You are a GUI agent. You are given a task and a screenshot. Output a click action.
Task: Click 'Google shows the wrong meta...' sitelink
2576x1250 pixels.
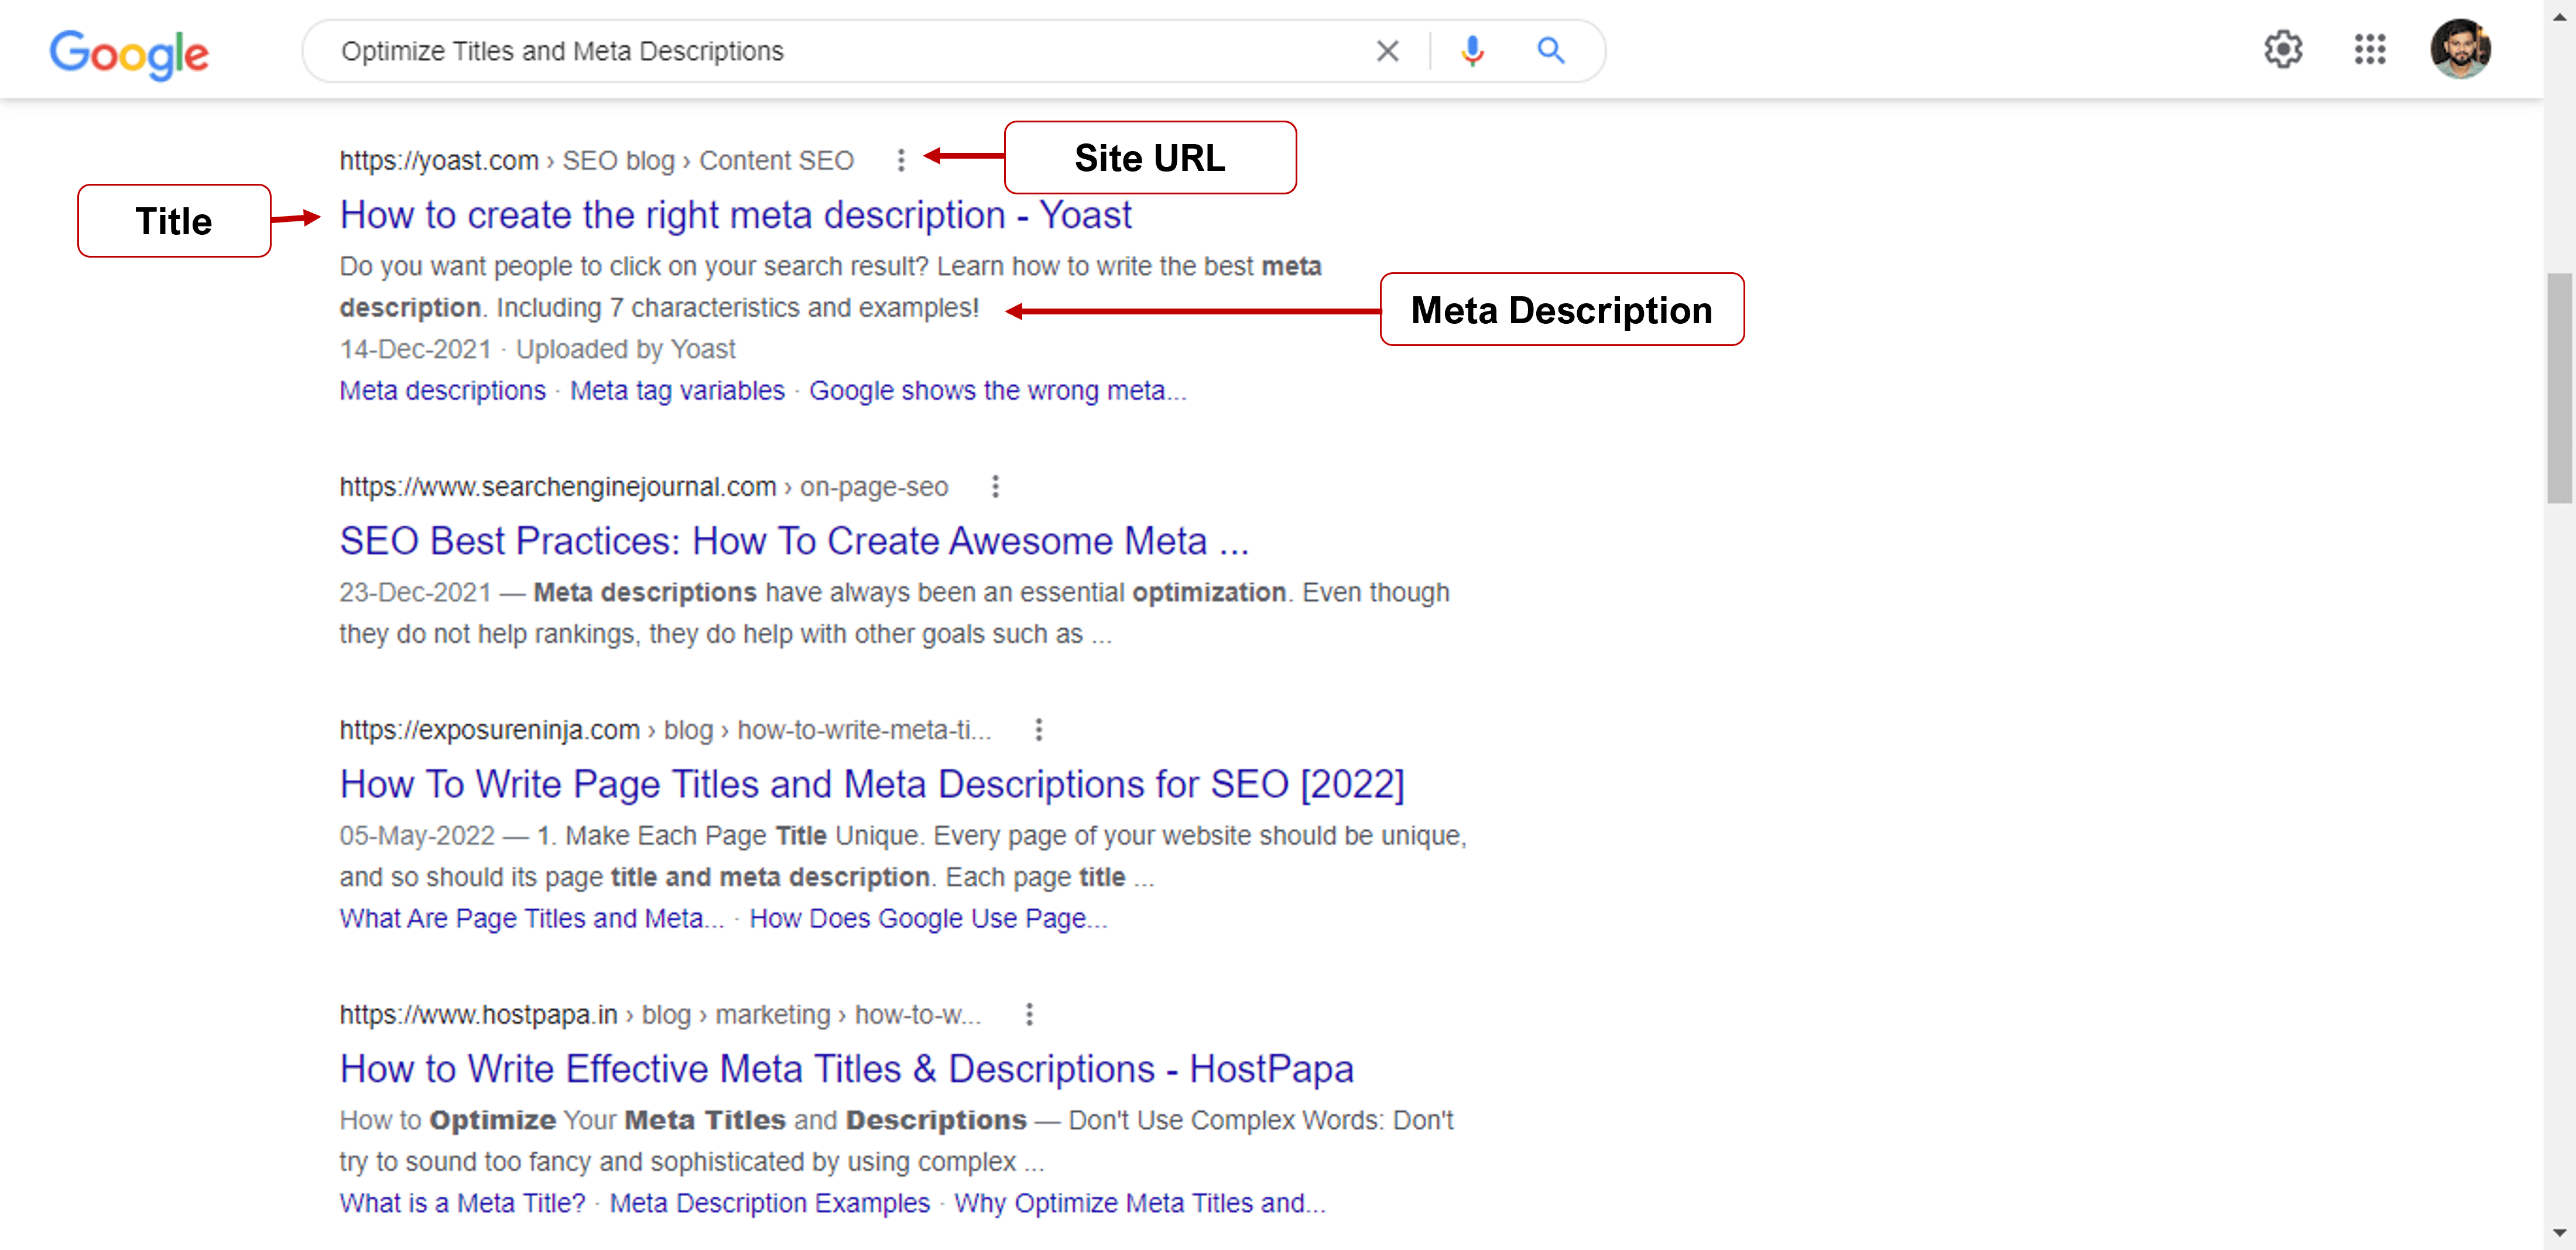[x=997, y=391]
